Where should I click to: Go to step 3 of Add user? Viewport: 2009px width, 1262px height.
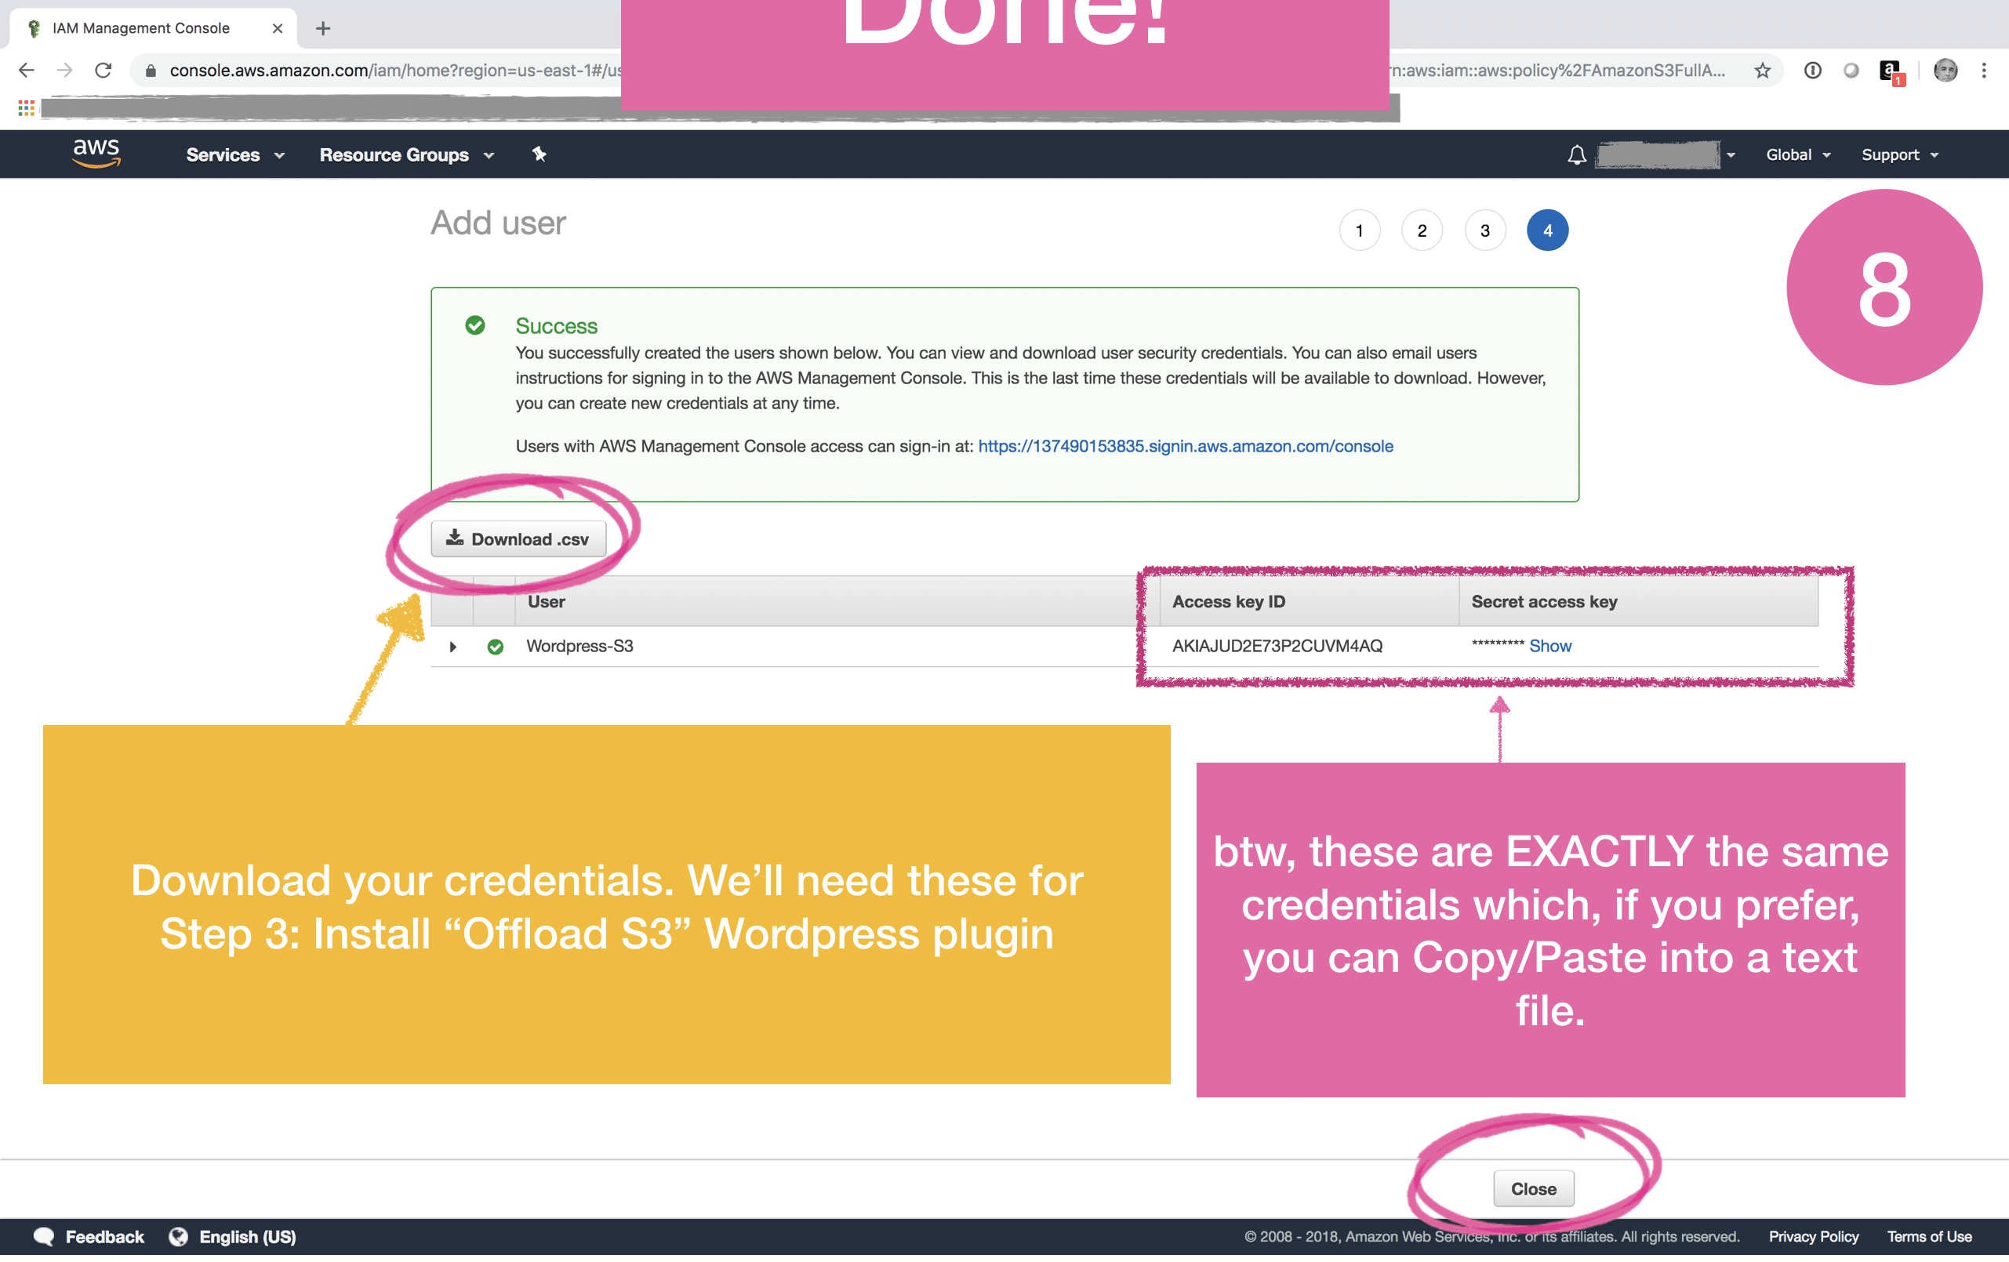click(x=1484, y=230)
